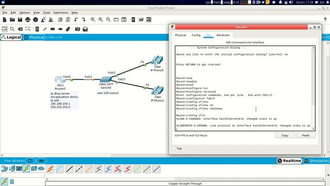Viewport: 330px width, 186px height.
Task: Open the custom devices dialog icon
Action: point(124,20)
